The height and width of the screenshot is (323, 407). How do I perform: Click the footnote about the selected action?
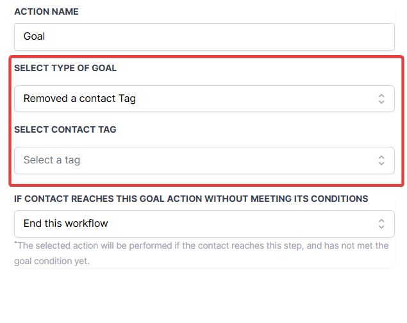point(203,245)
